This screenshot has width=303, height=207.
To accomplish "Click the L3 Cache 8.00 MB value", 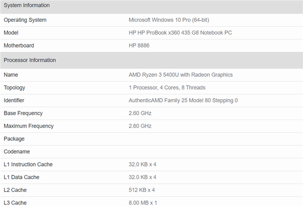I will [143, 202].
